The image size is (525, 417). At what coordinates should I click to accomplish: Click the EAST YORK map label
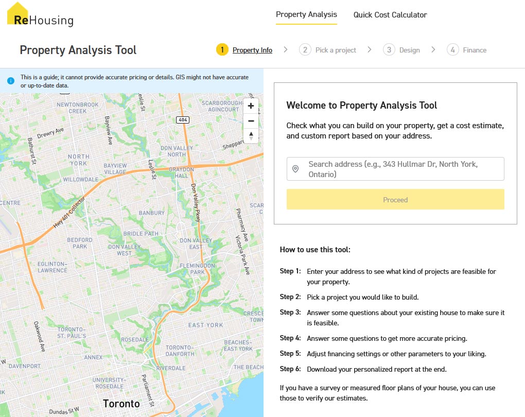click(205, 325)
